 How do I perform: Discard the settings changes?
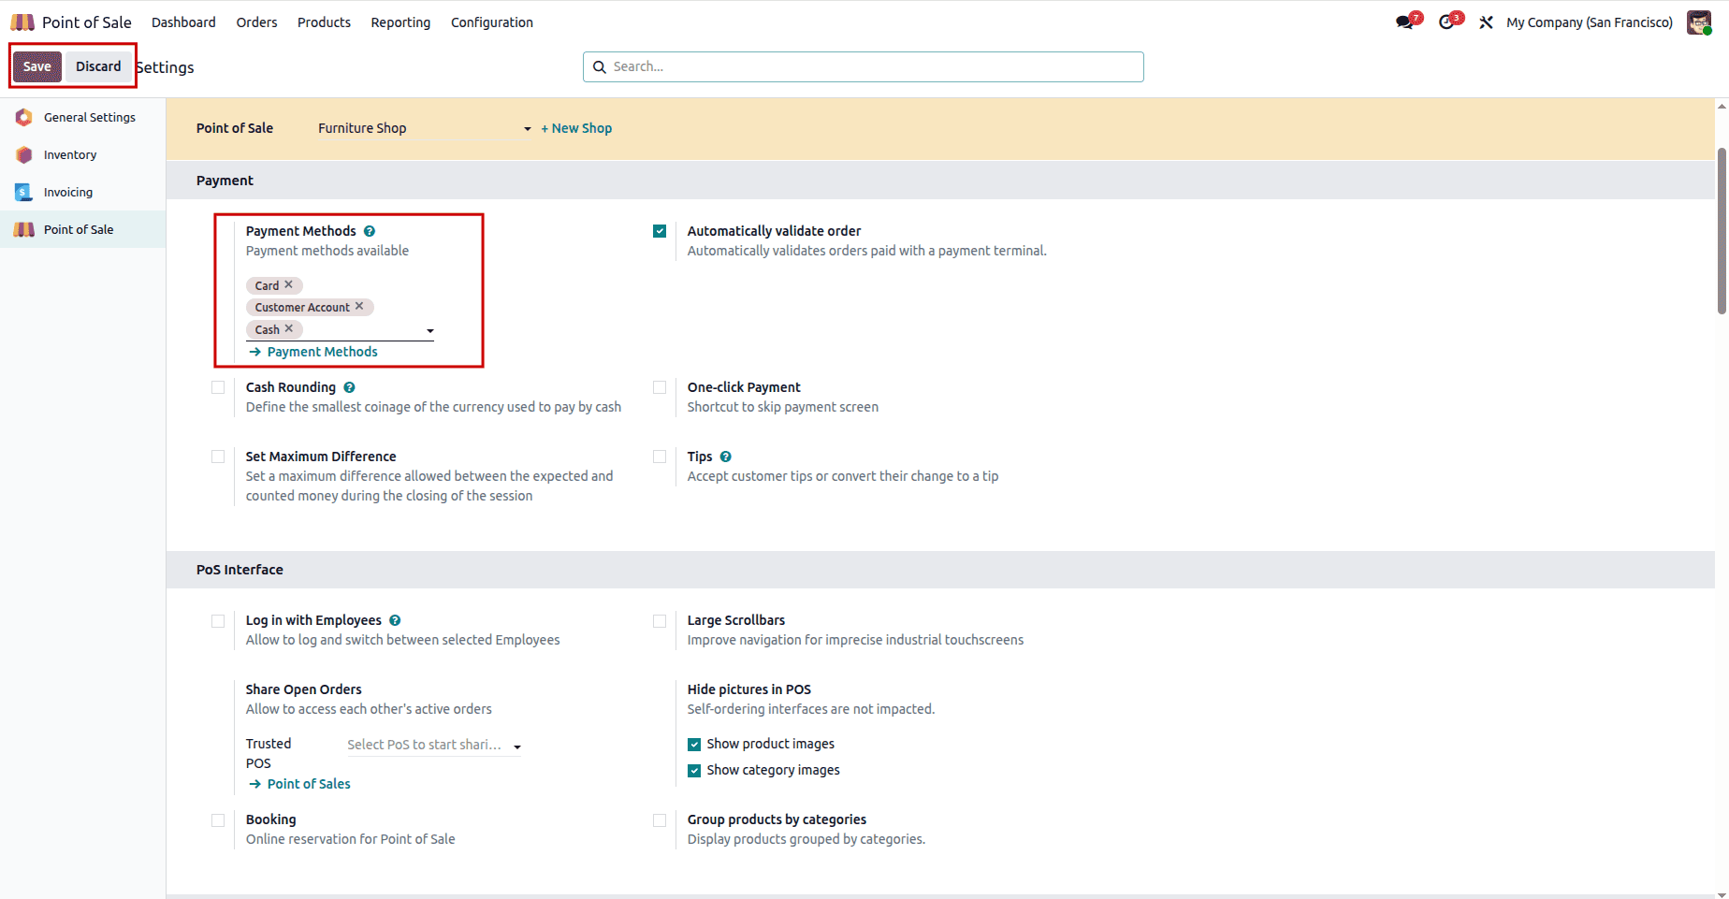98,66
